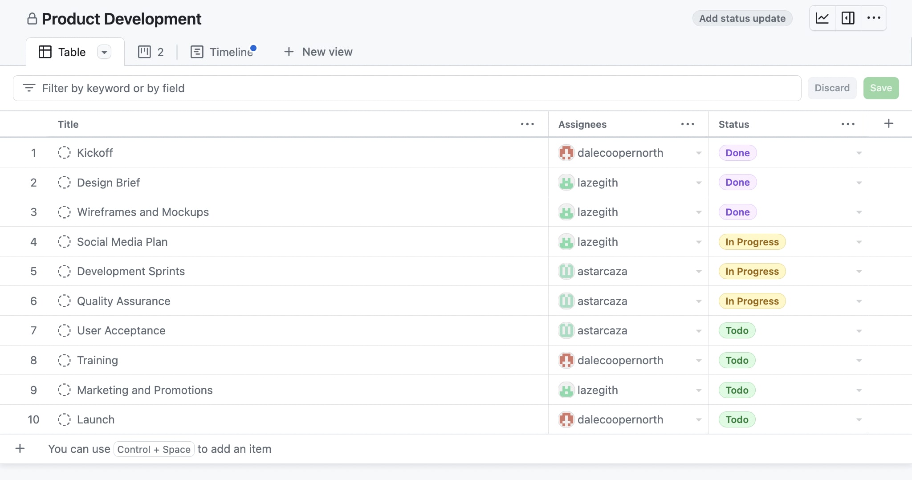Click astarcaza avatar in Development Sprints row
912x480 pixels.
pos(566,271)
